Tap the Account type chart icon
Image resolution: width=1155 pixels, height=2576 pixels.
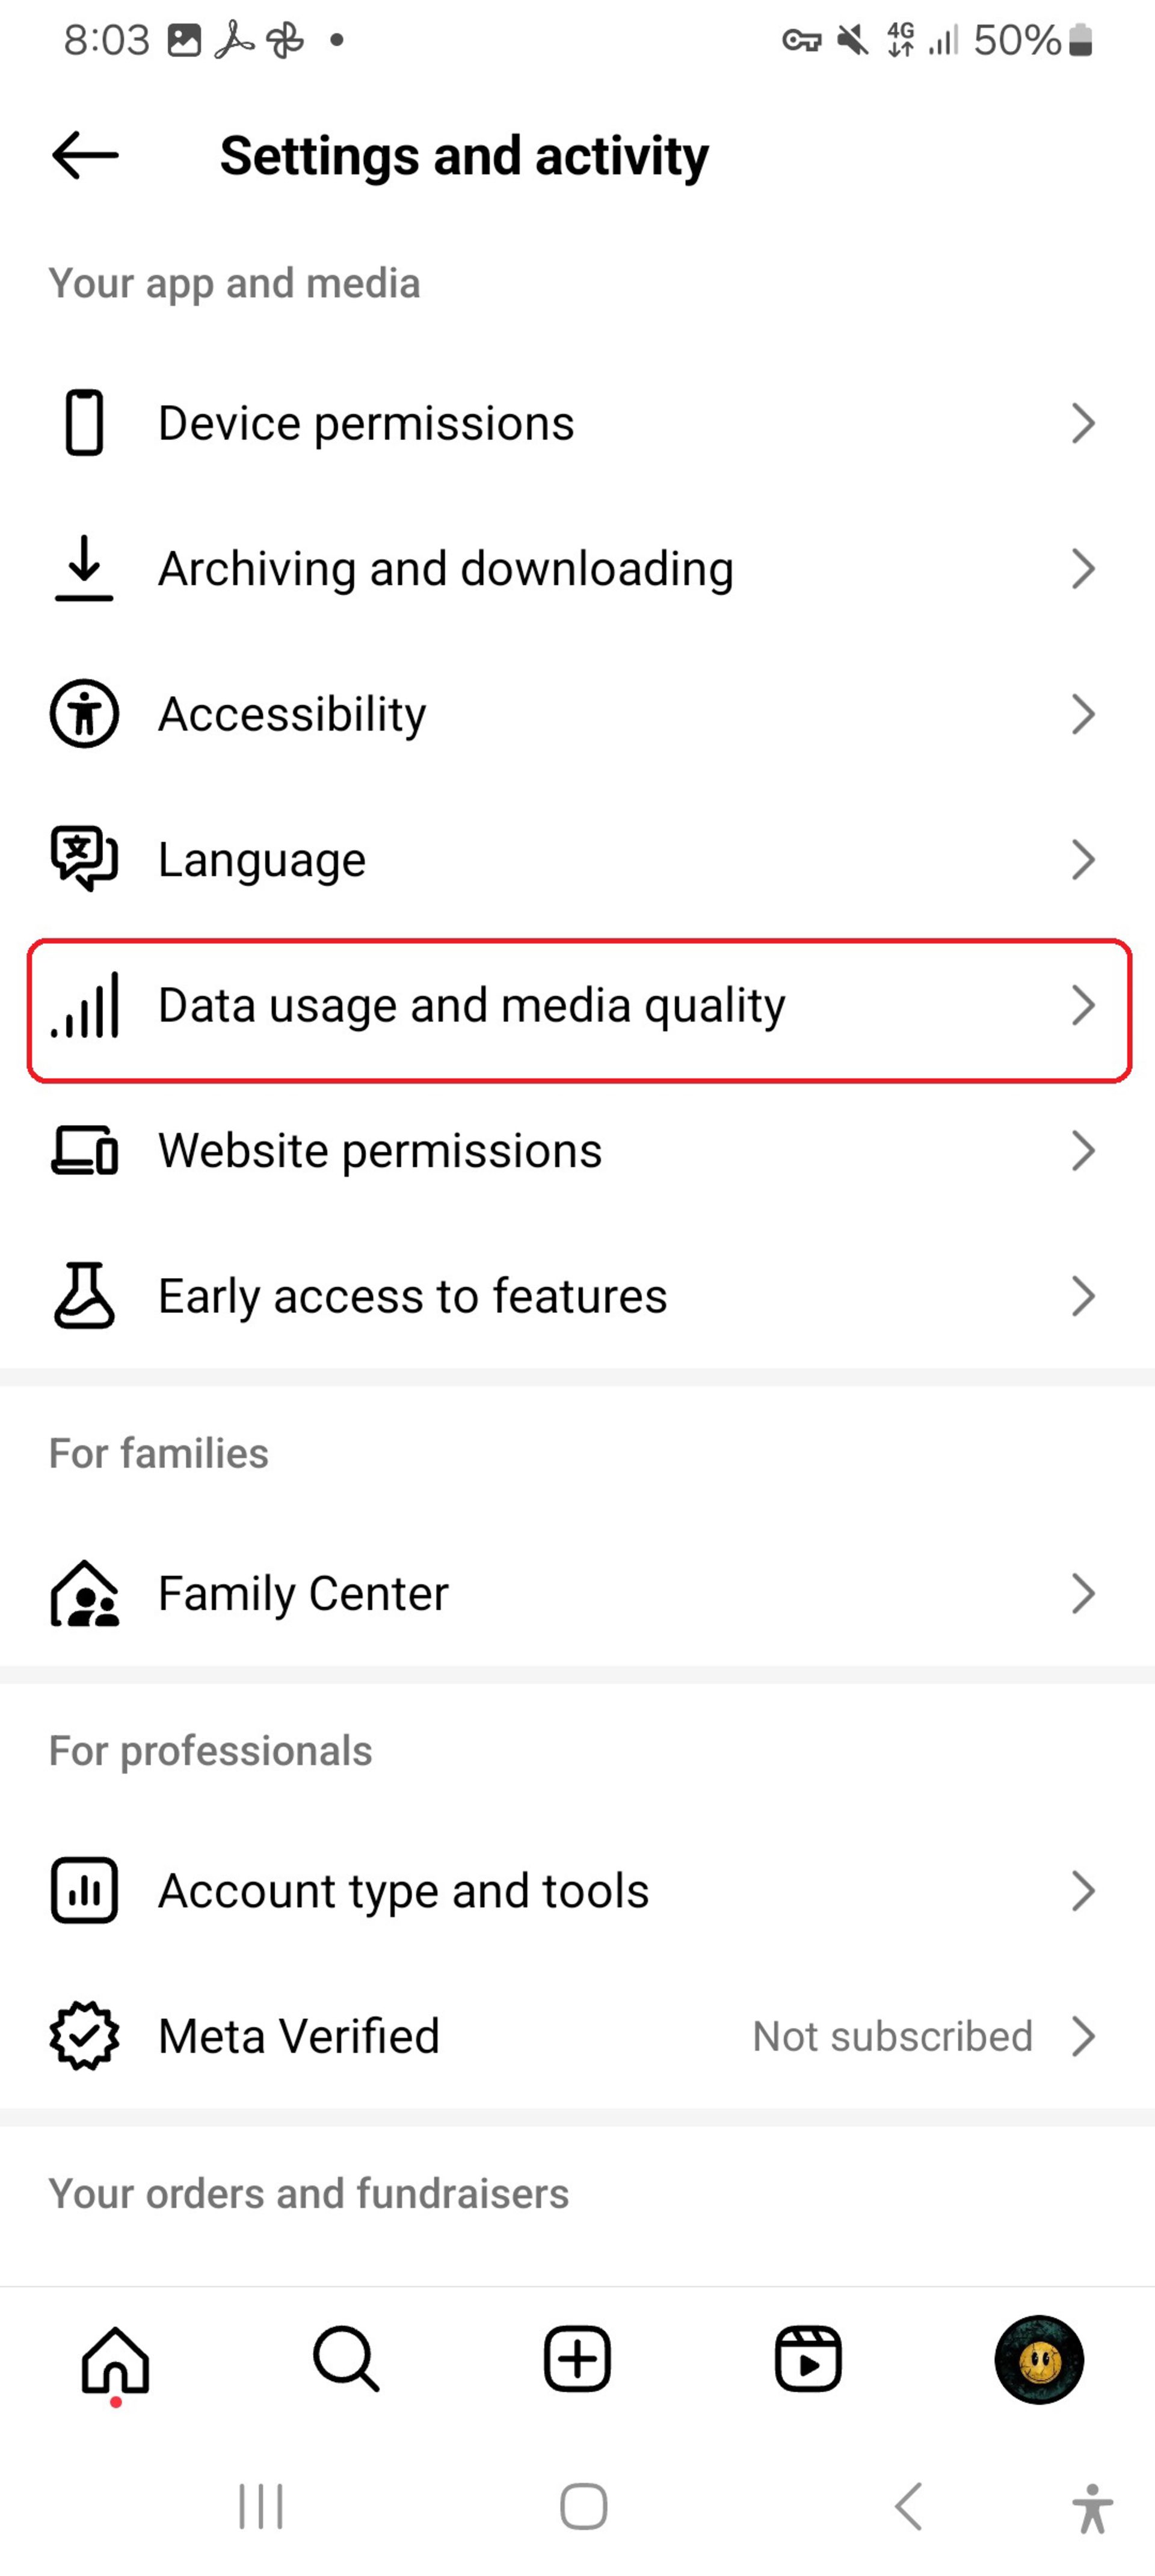pos(84,1890)
